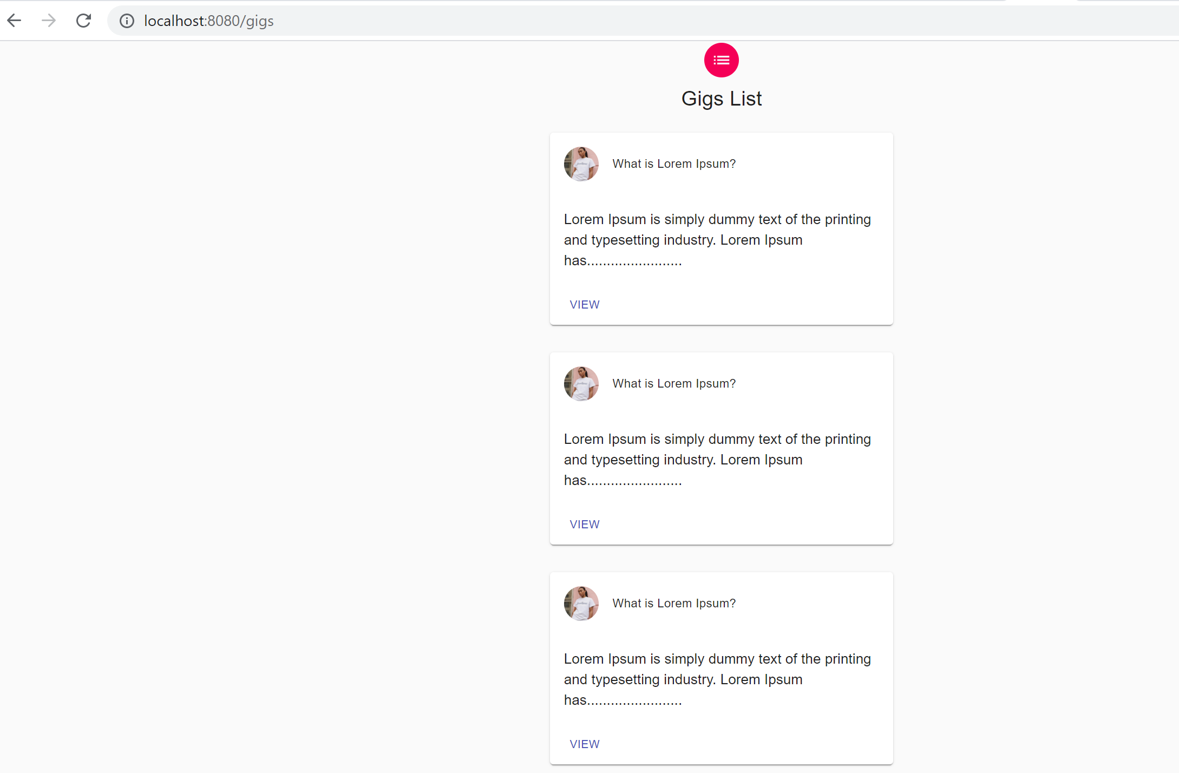Reload the page with the refresh icon

pos(83,21)
